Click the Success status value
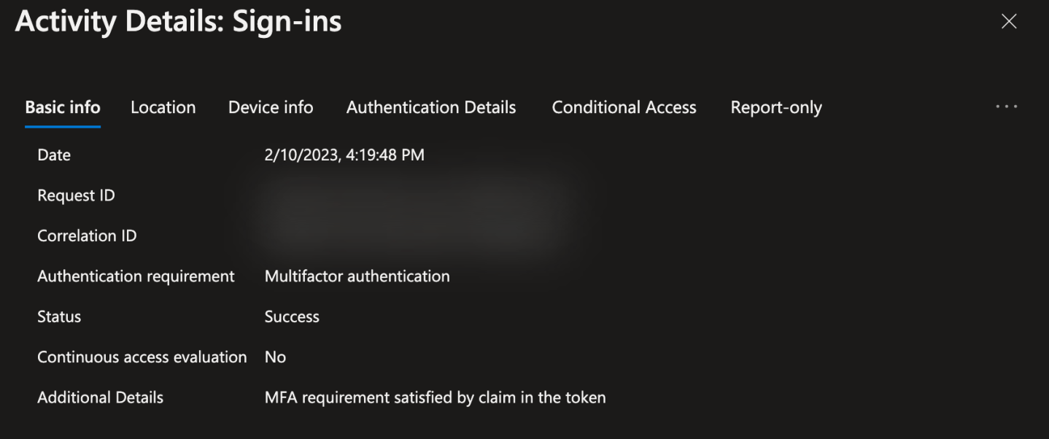 click(292, 316)
